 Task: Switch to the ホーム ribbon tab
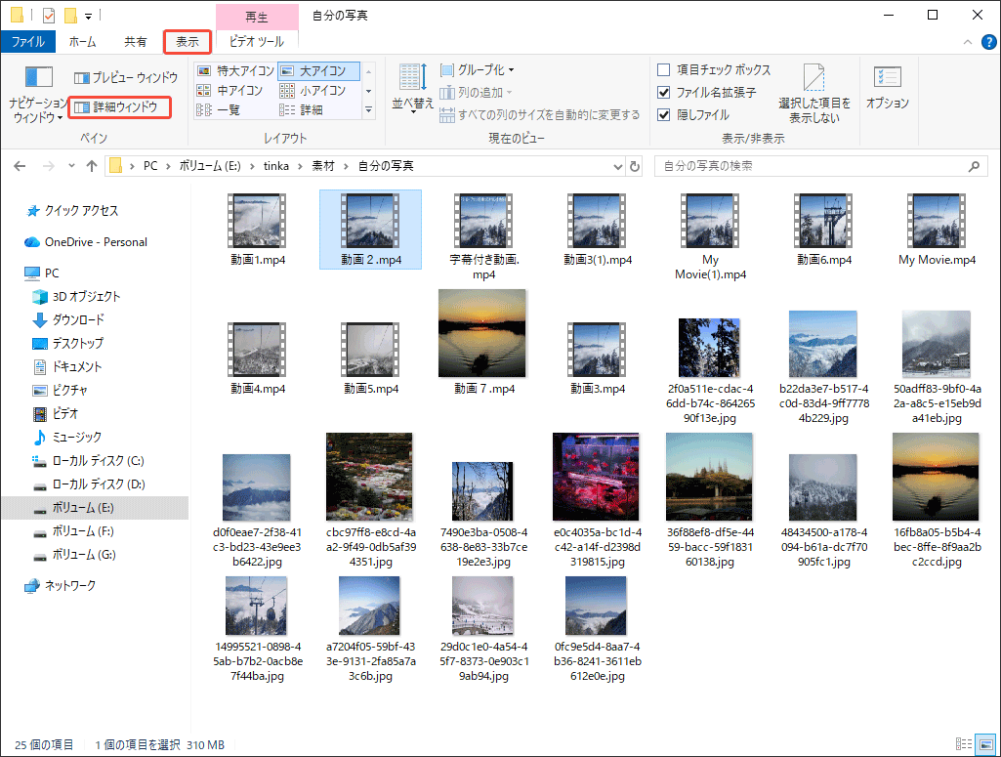tap(83, 41)
